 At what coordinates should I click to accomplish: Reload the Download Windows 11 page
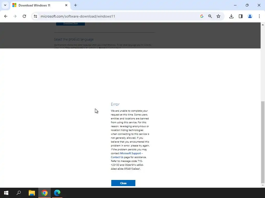point(24,16)
